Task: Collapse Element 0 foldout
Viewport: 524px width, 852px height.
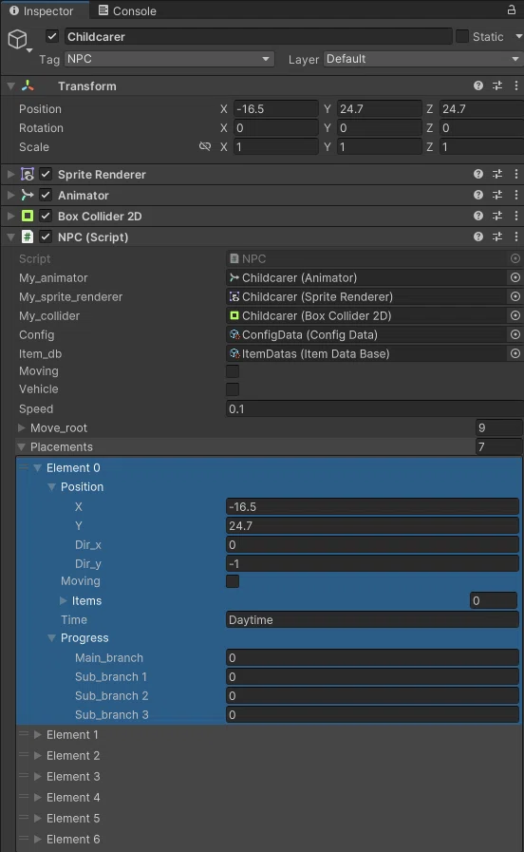Action: point(37,468)
